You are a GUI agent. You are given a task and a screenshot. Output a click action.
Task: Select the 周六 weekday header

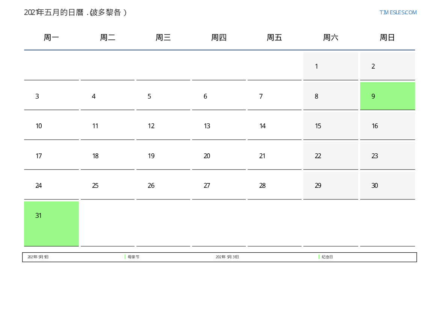[x=330, y=37]
